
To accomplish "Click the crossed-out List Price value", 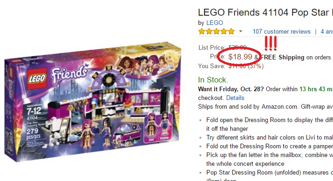I will point(238,47).
